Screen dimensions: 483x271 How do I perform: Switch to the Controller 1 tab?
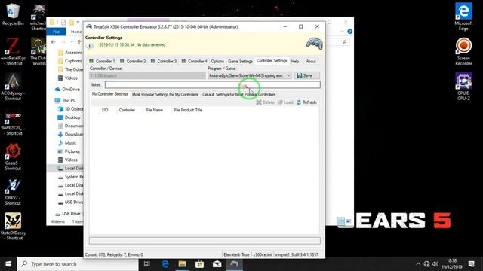point(103,61)
